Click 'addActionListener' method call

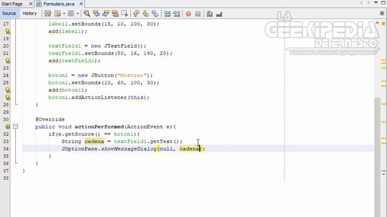(99, 98)
